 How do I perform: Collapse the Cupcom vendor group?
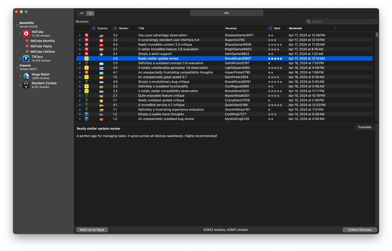pos(17,67)
